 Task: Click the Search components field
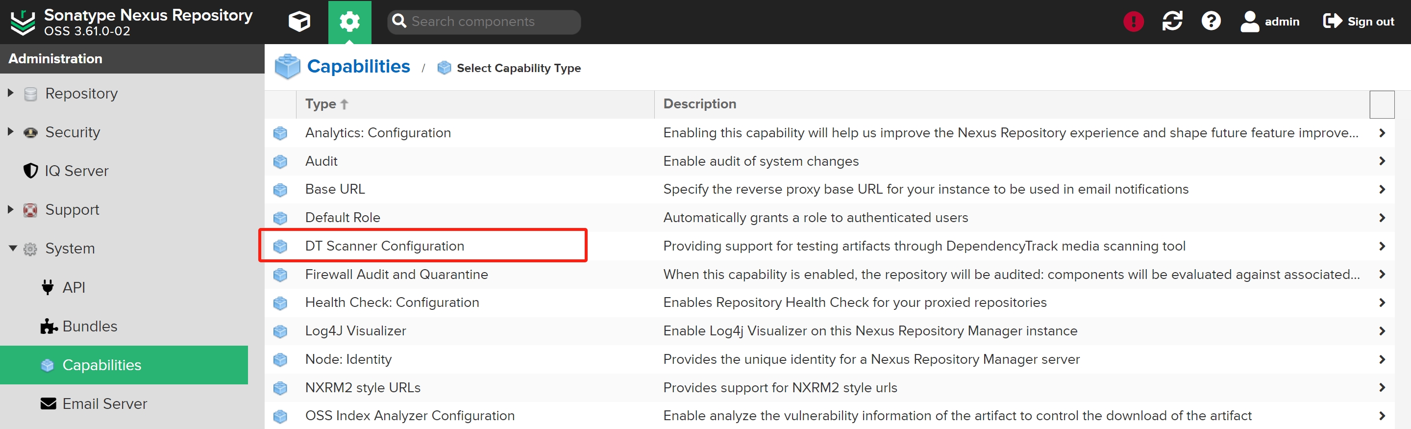pyautogui.click(x=490, y=22)
